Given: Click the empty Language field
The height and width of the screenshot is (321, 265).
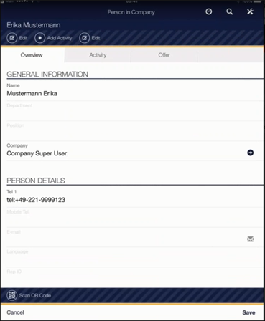Looking at the screenshot, I should [x=135, y=257].
